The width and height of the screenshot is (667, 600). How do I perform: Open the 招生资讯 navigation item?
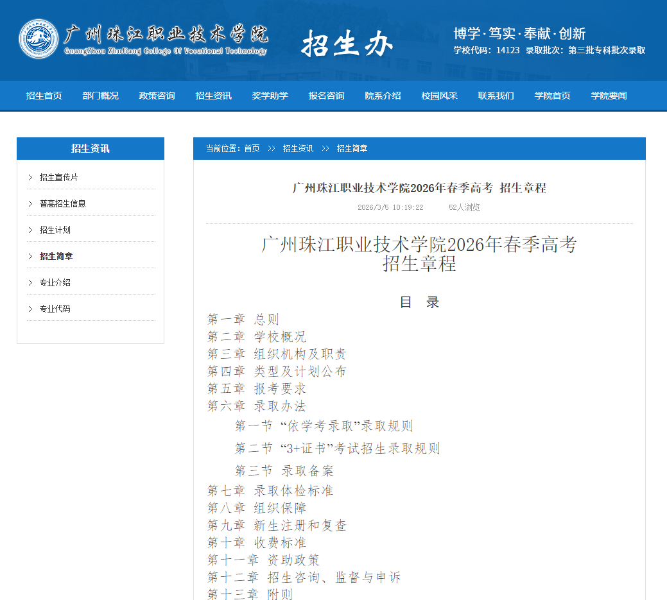coord(213,95)
